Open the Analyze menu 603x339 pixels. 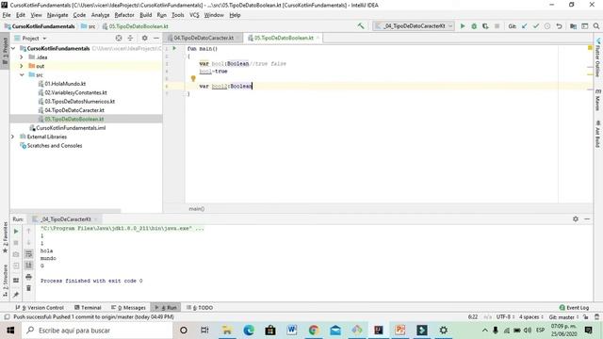click(101, 15)
